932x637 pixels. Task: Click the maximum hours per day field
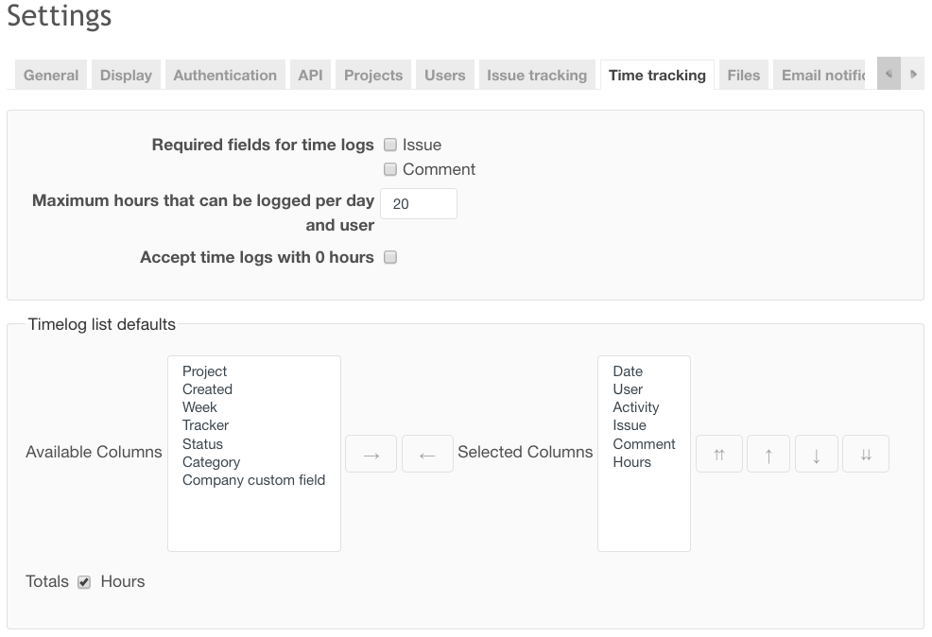tap(419, 204)
